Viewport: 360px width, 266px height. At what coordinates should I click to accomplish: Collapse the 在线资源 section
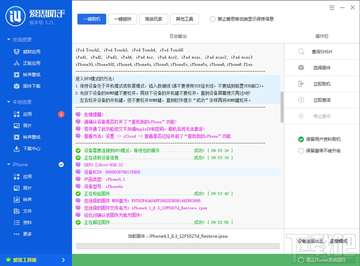[x=8, y=40]
